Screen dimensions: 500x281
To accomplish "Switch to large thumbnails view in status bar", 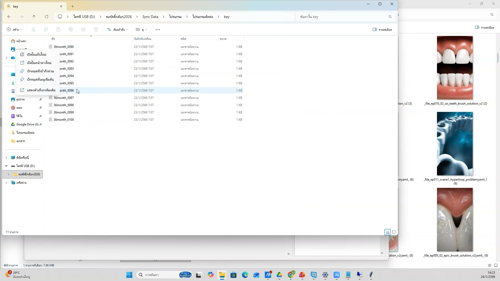I will (x=394, y=232).
